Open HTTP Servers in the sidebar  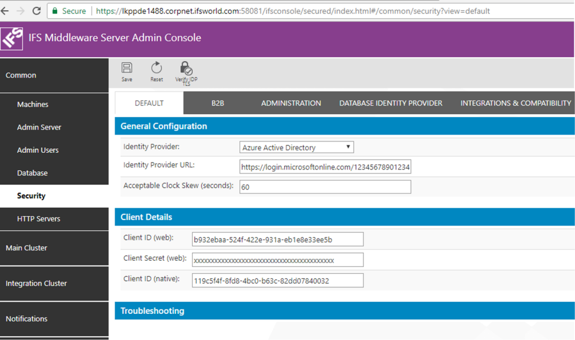click(38, 218)
